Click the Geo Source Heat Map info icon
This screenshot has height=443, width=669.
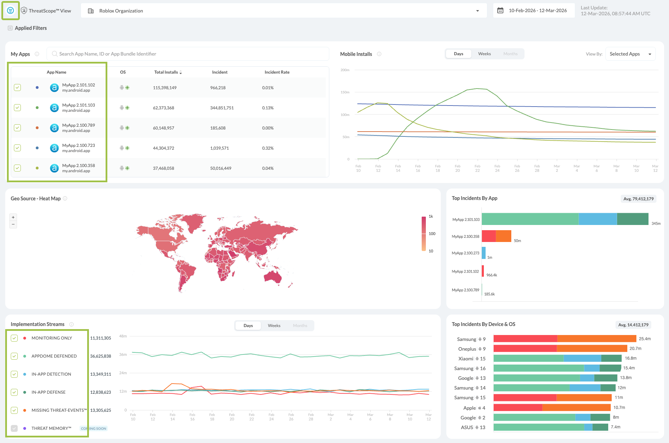65,198
